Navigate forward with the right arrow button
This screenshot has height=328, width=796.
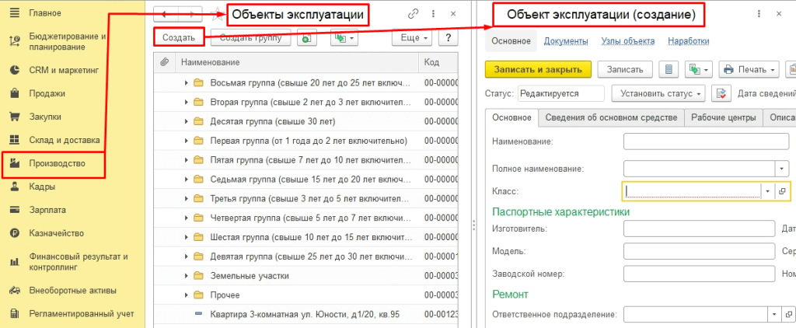click(191, 14)
